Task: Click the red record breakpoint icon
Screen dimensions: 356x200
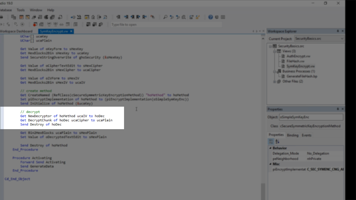Action: (x=35, y=24)
